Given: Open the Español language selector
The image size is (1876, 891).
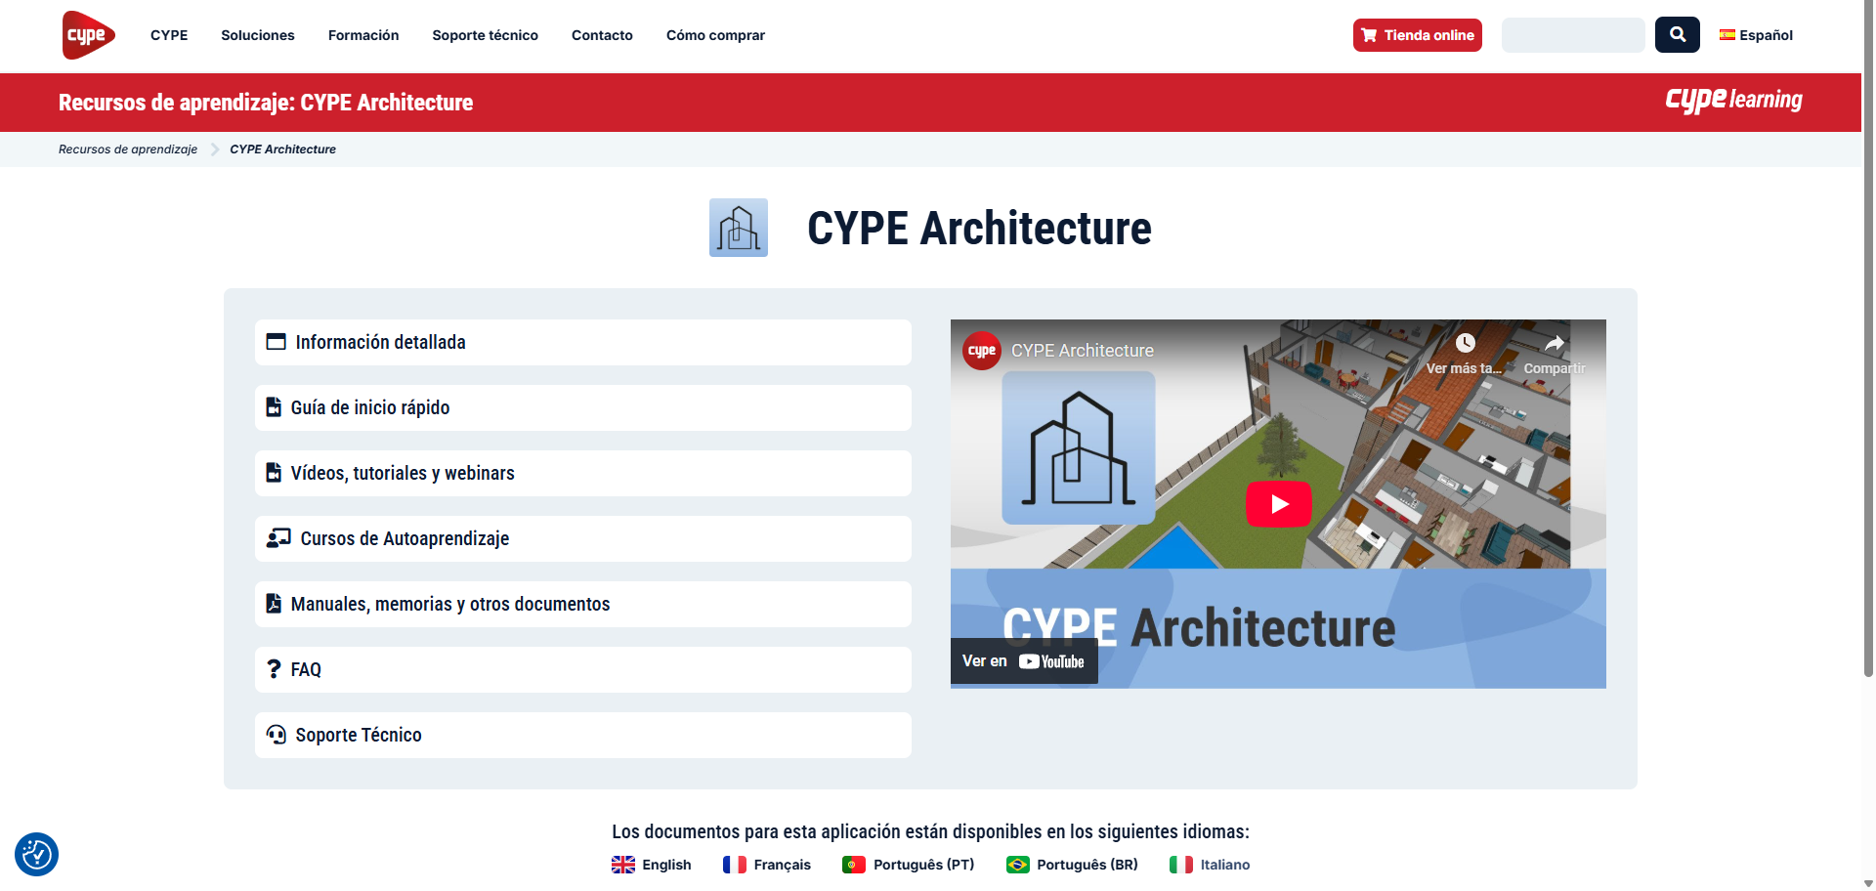Looking at the screenshot, I should point(1756,35).
